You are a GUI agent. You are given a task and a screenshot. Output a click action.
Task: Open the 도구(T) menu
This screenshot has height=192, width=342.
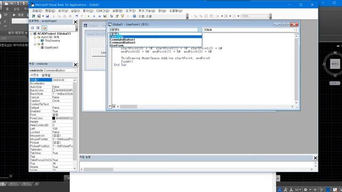point(130,11)
